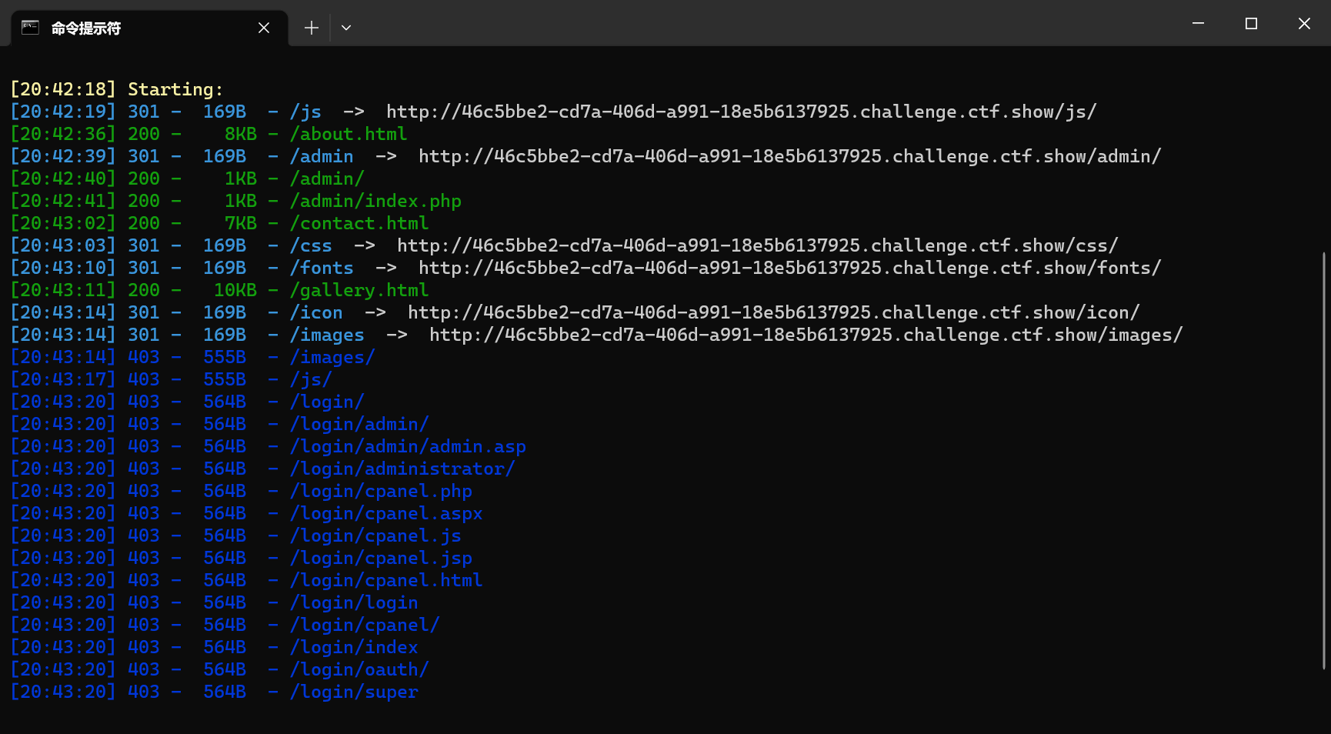This screenshot has width=1331, height=734.
Task: Click the redirect URL ending in /images/
Action: click(806, 335)
